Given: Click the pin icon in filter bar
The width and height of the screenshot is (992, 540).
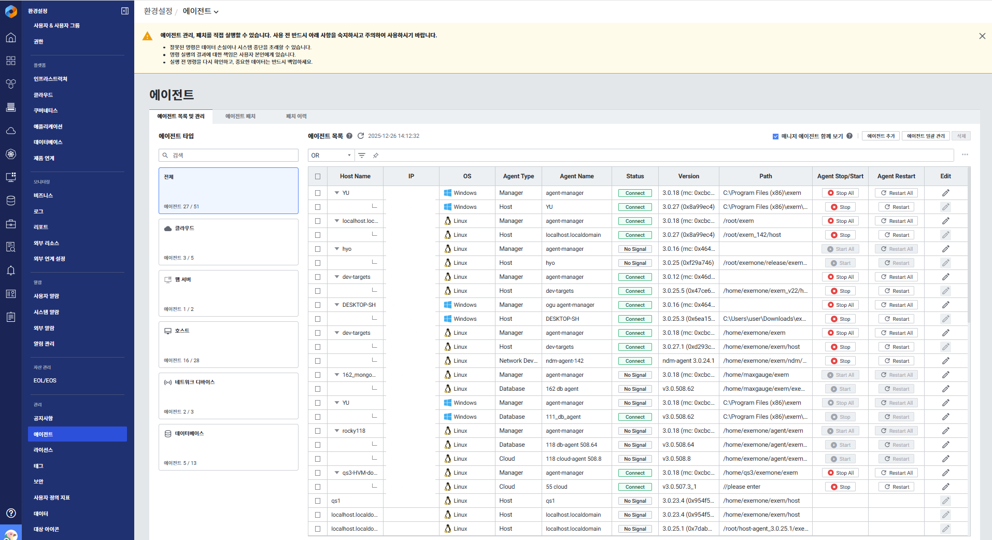Looking at the screenshot, I should coord(376,155).
